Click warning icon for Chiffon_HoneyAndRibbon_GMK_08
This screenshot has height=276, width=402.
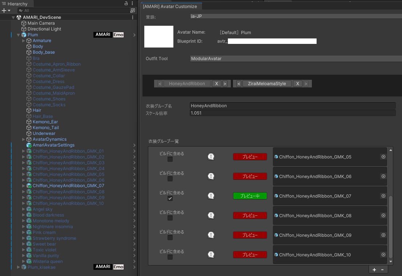[211, 215]
